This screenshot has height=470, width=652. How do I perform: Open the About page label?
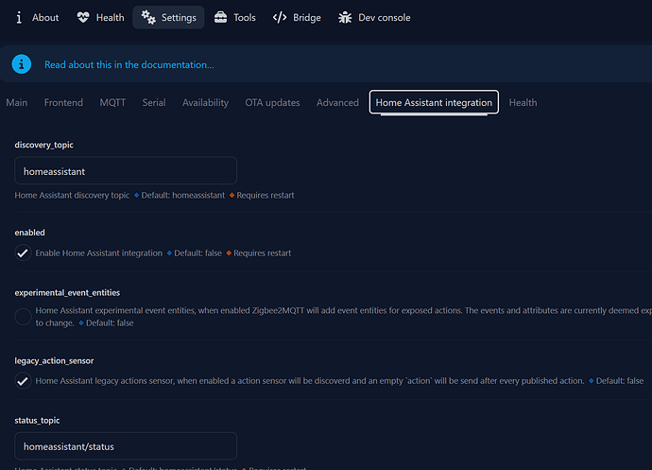tap(45, 17)
